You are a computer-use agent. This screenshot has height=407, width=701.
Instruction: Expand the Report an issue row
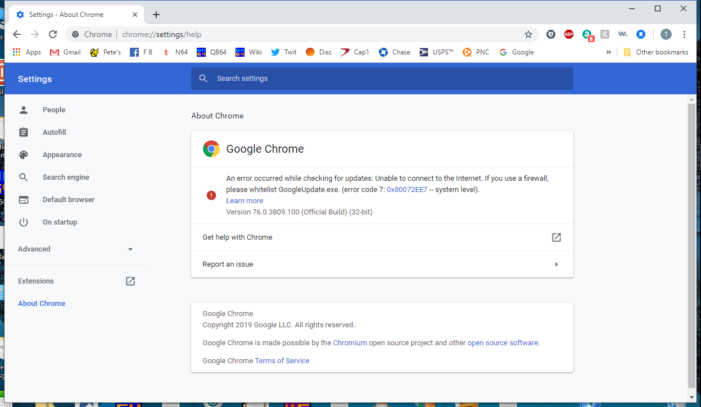pos(382,264)
